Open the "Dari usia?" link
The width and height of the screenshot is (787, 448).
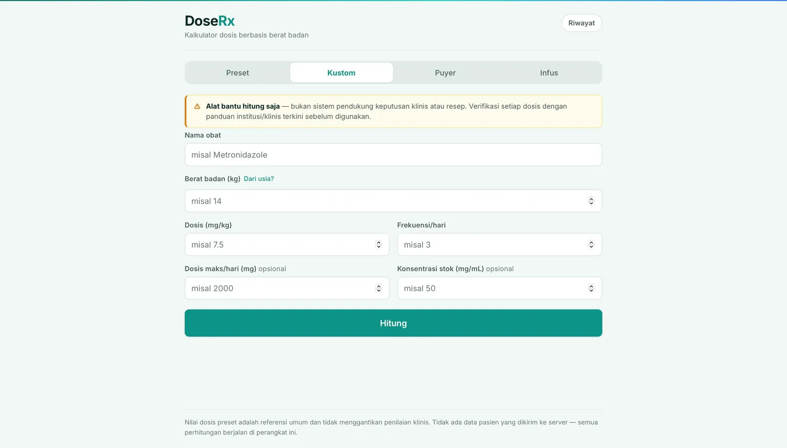(x=259, y=179)
